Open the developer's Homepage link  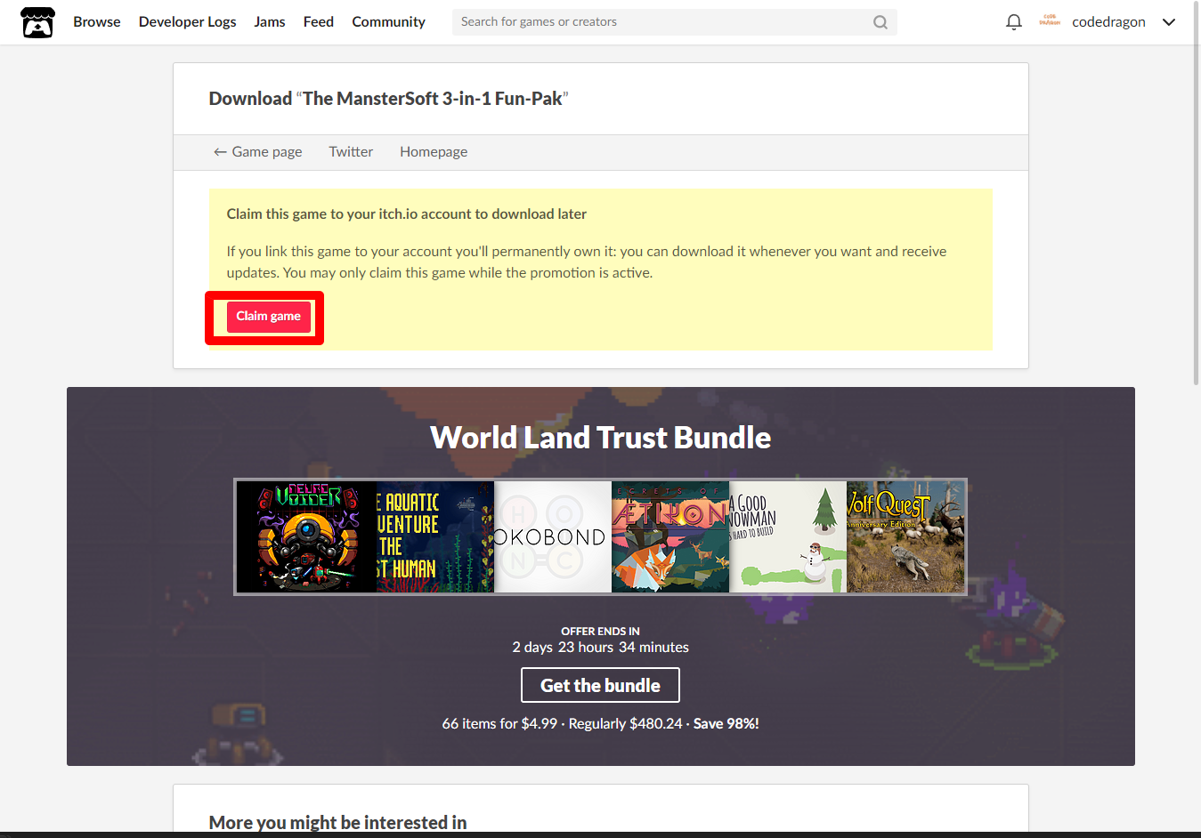pyautogui.click(x=434, y=152)
